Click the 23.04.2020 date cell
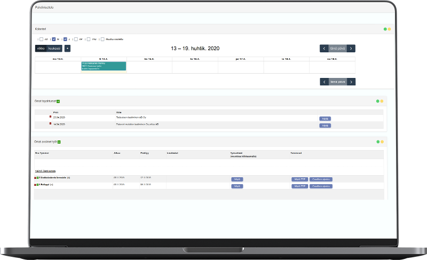 click(59, 117)
